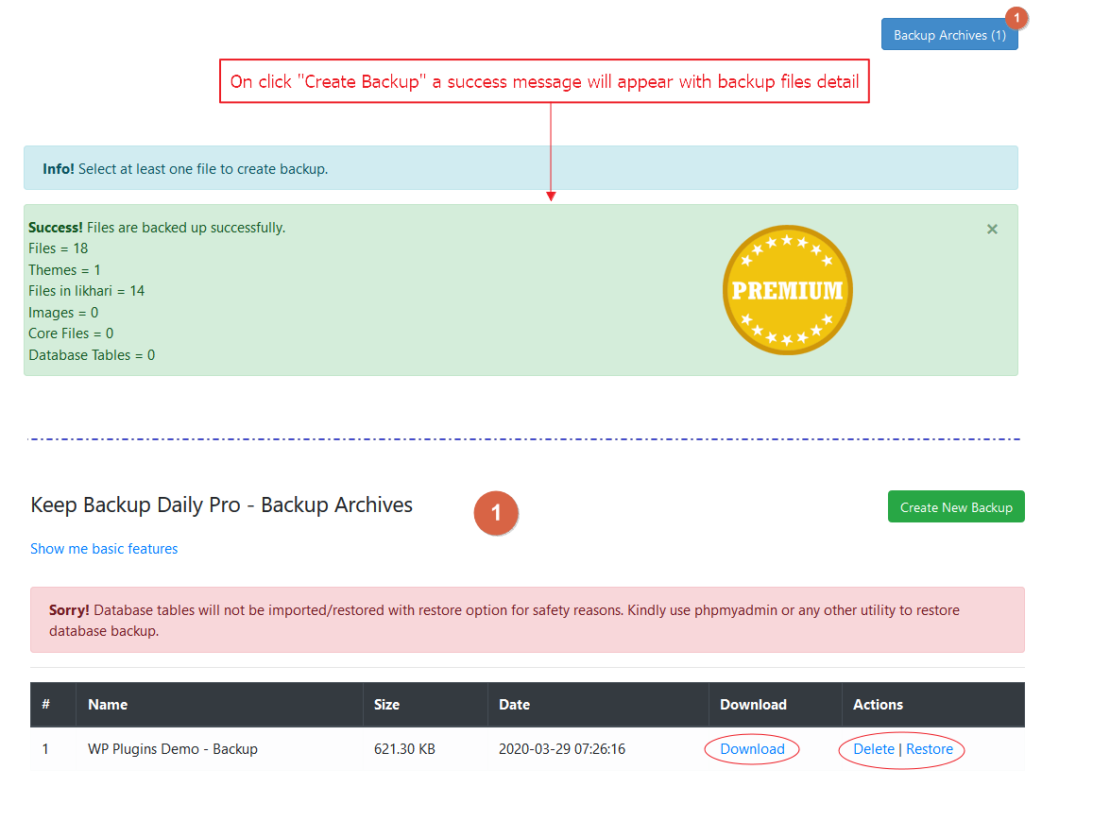
Task: Click the red notification badge on Backup Archives
Action: coord(1016,18)
